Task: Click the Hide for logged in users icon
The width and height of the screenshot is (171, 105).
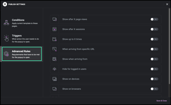Action: point(54,69)
